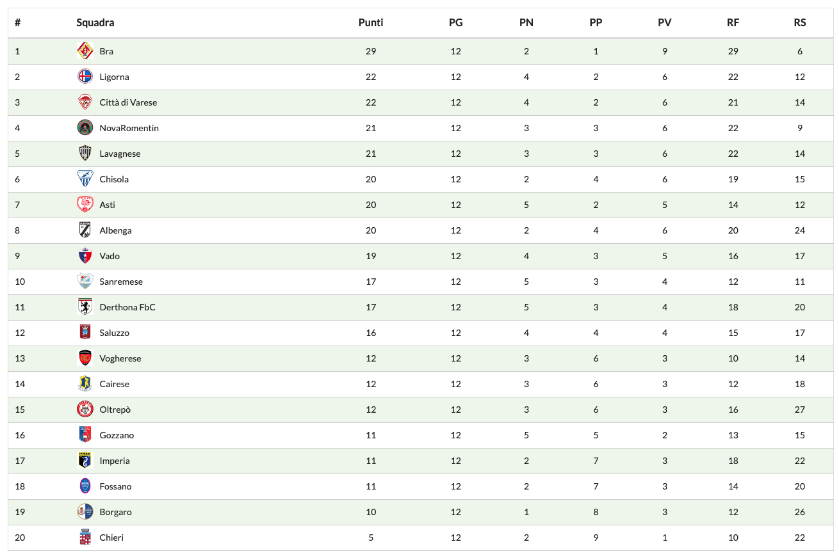Click the Vogherese team logo
Viewport: 839px width, 558px height.
point(85,358)
